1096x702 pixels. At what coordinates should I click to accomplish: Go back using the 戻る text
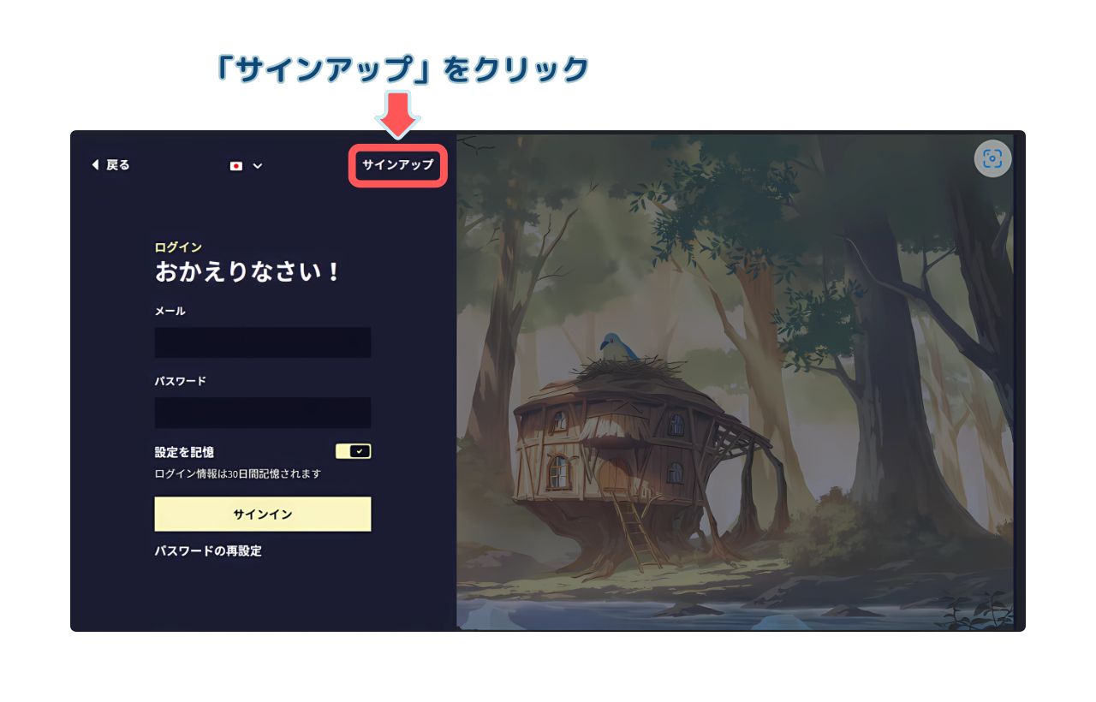tap(118, 165)
